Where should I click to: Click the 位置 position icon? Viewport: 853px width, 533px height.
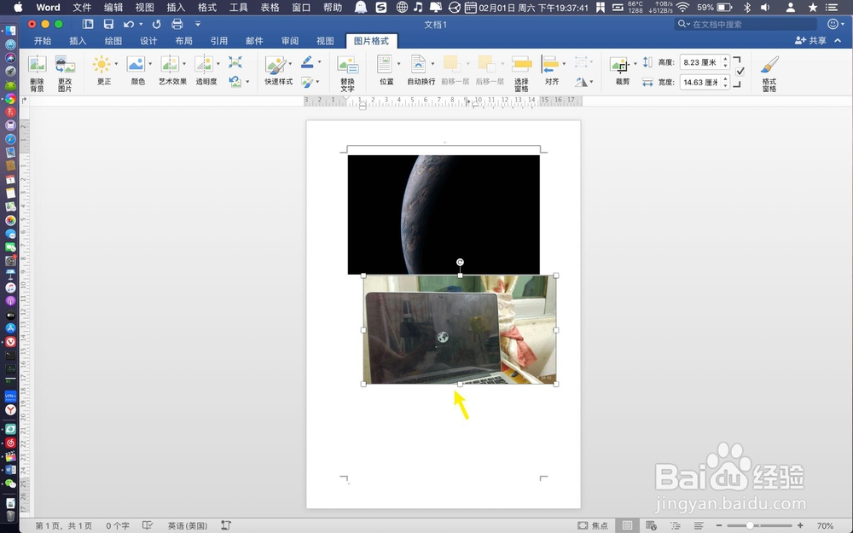tap(385, 64)
